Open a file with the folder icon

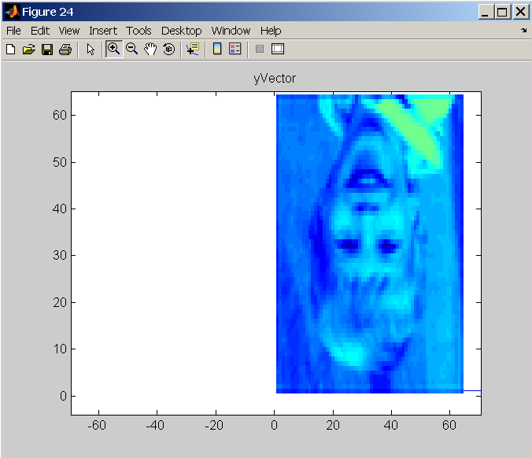29,50
